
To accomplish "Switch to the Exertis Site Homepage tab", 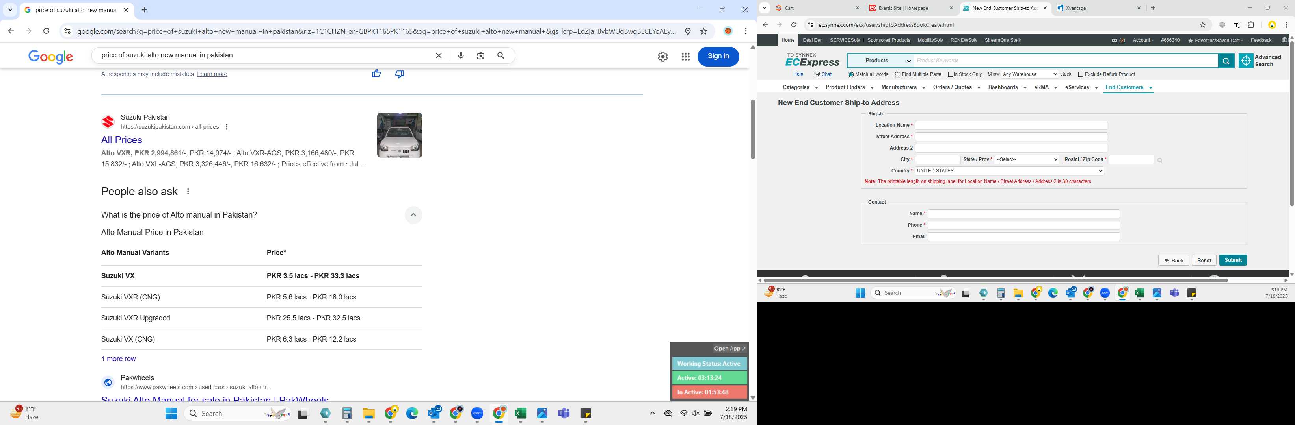I will pyautogui.click(x=911, y=8).
